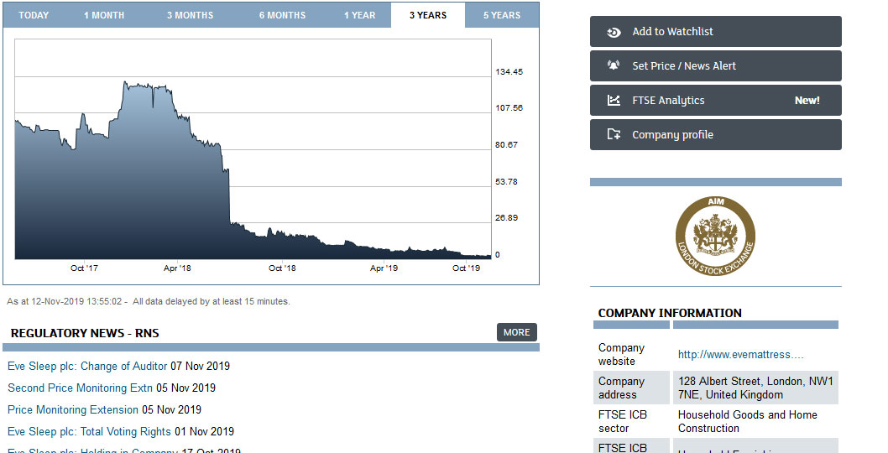Screen dimensions: 888x453
Task: Click the eye icon on Add to Watchlist
Action: (614, 32)
